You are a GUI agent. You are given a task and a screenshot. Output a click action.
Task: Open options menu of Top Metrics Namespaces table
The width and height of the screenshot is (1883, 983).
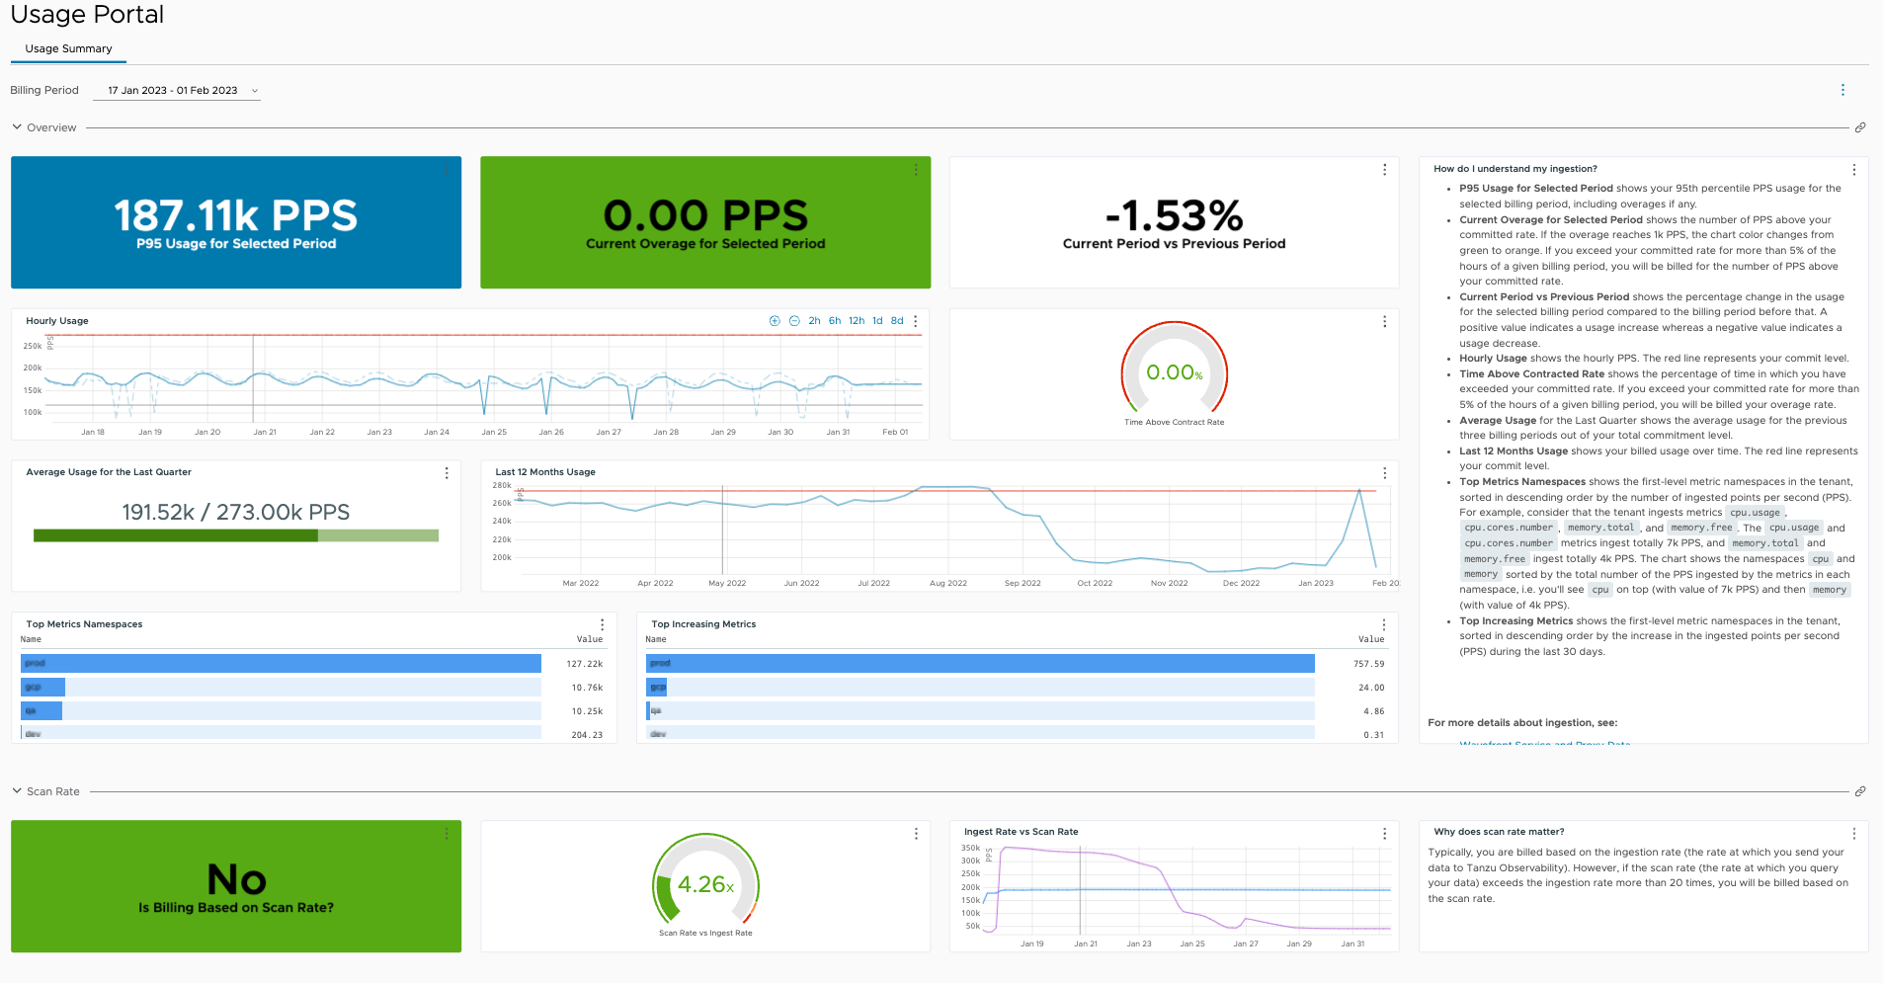point(602,624)
